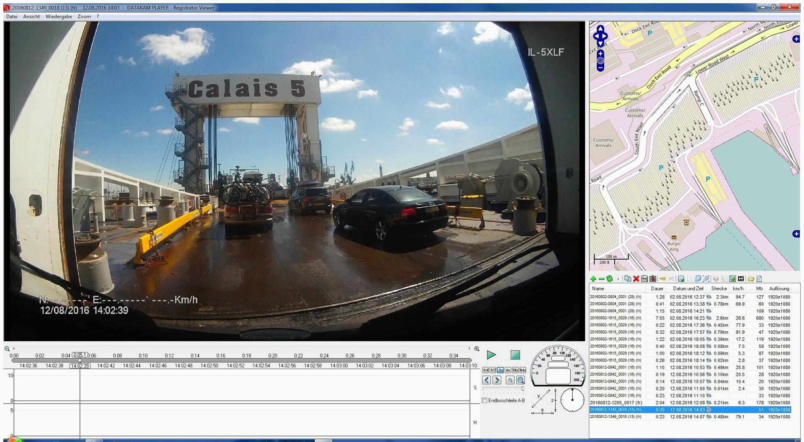Adjust the slider below the frame step buttons
Screen dimensions: 804x442
pyautogui.click(x=503, y=389)
